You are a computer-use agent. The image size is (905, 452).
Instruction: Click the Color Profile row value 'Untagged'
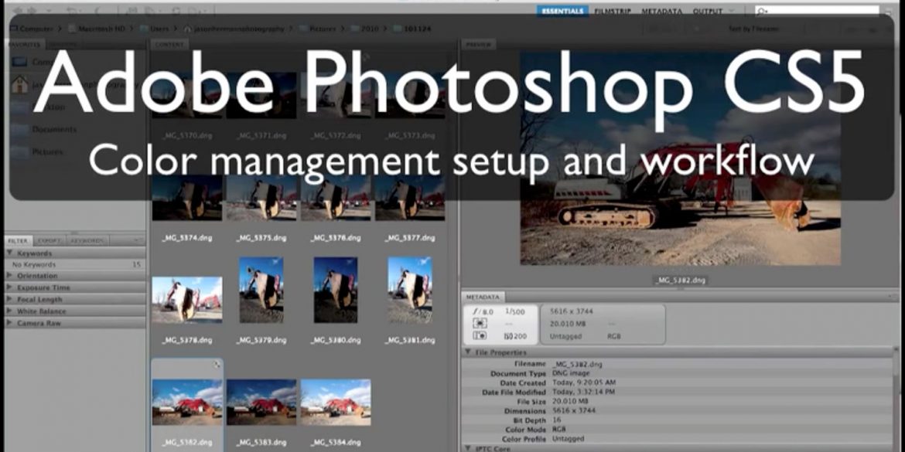pyautogui.click(x=568, y=439)
